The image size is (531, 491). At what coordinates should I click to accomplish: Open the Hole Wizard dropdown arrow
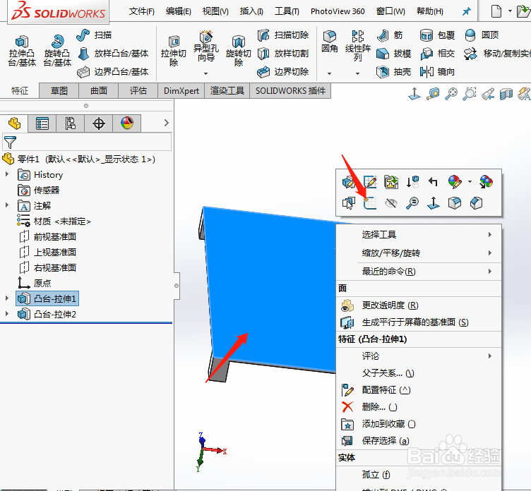pos(205,73)
